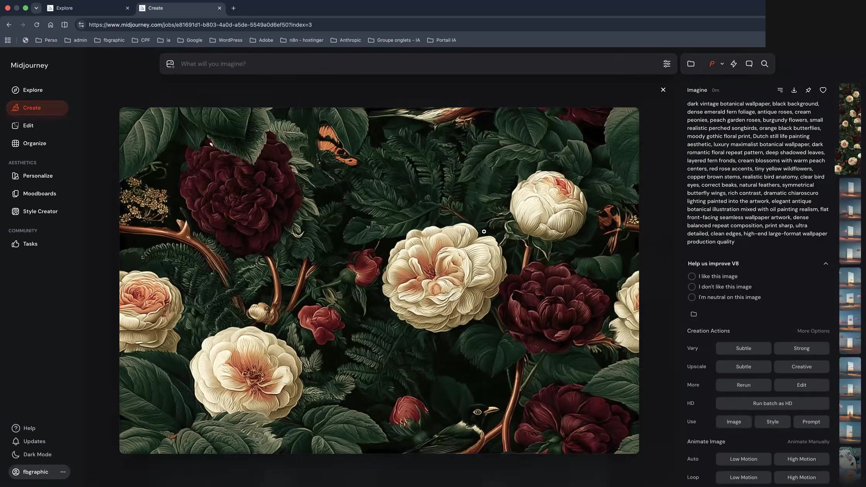Collapse the Help us improve V8 section

tap(825, 264)
